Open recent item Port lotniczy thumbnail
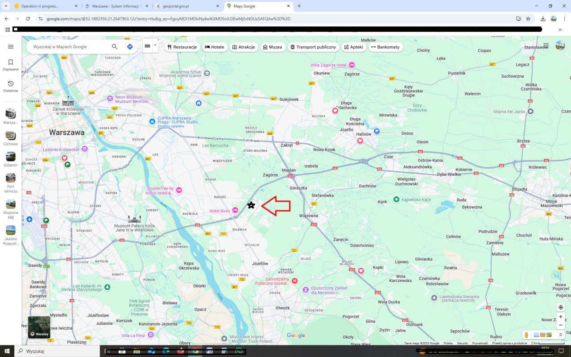Viewport: 571px width, 357px height. (x=11, y=178)
